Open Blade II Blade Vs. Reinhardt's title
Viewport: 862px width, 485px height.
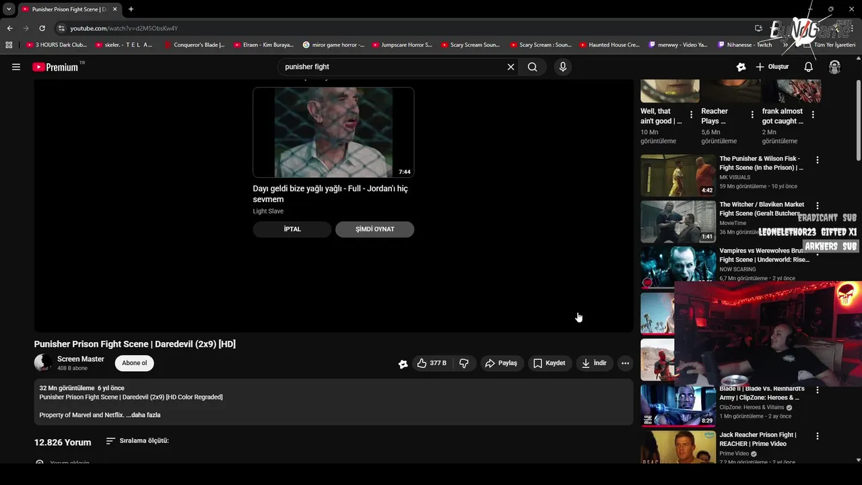point(762,393)
